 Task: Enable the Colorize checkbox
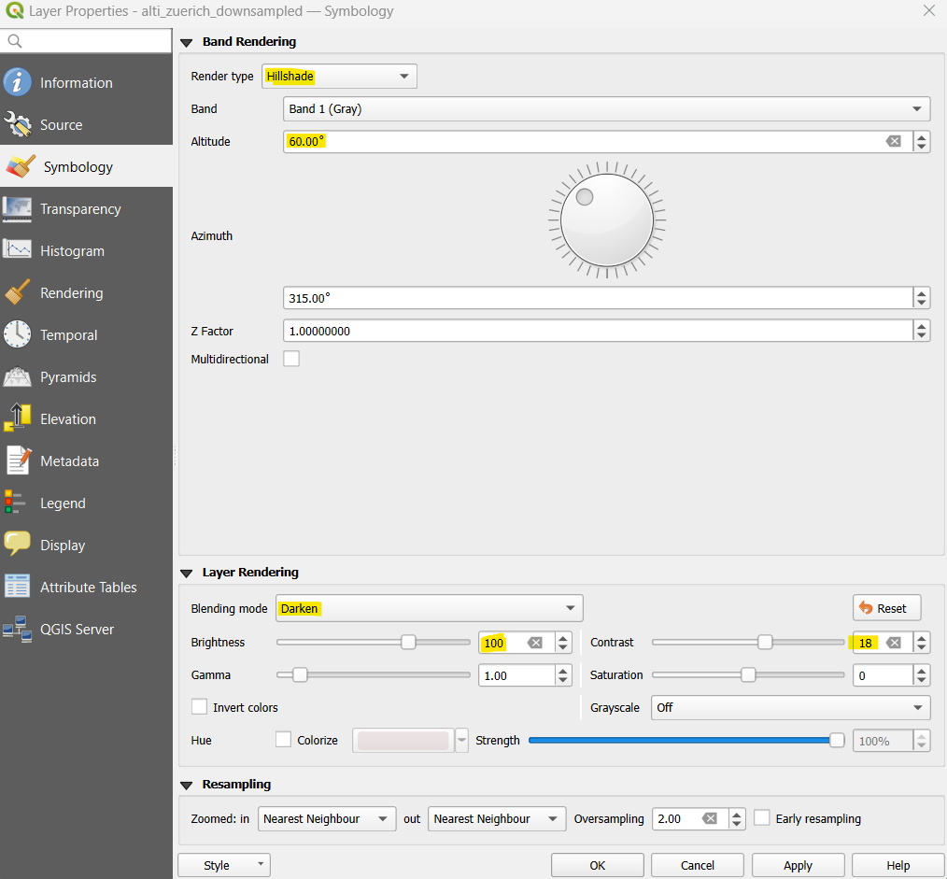[284, 740]
